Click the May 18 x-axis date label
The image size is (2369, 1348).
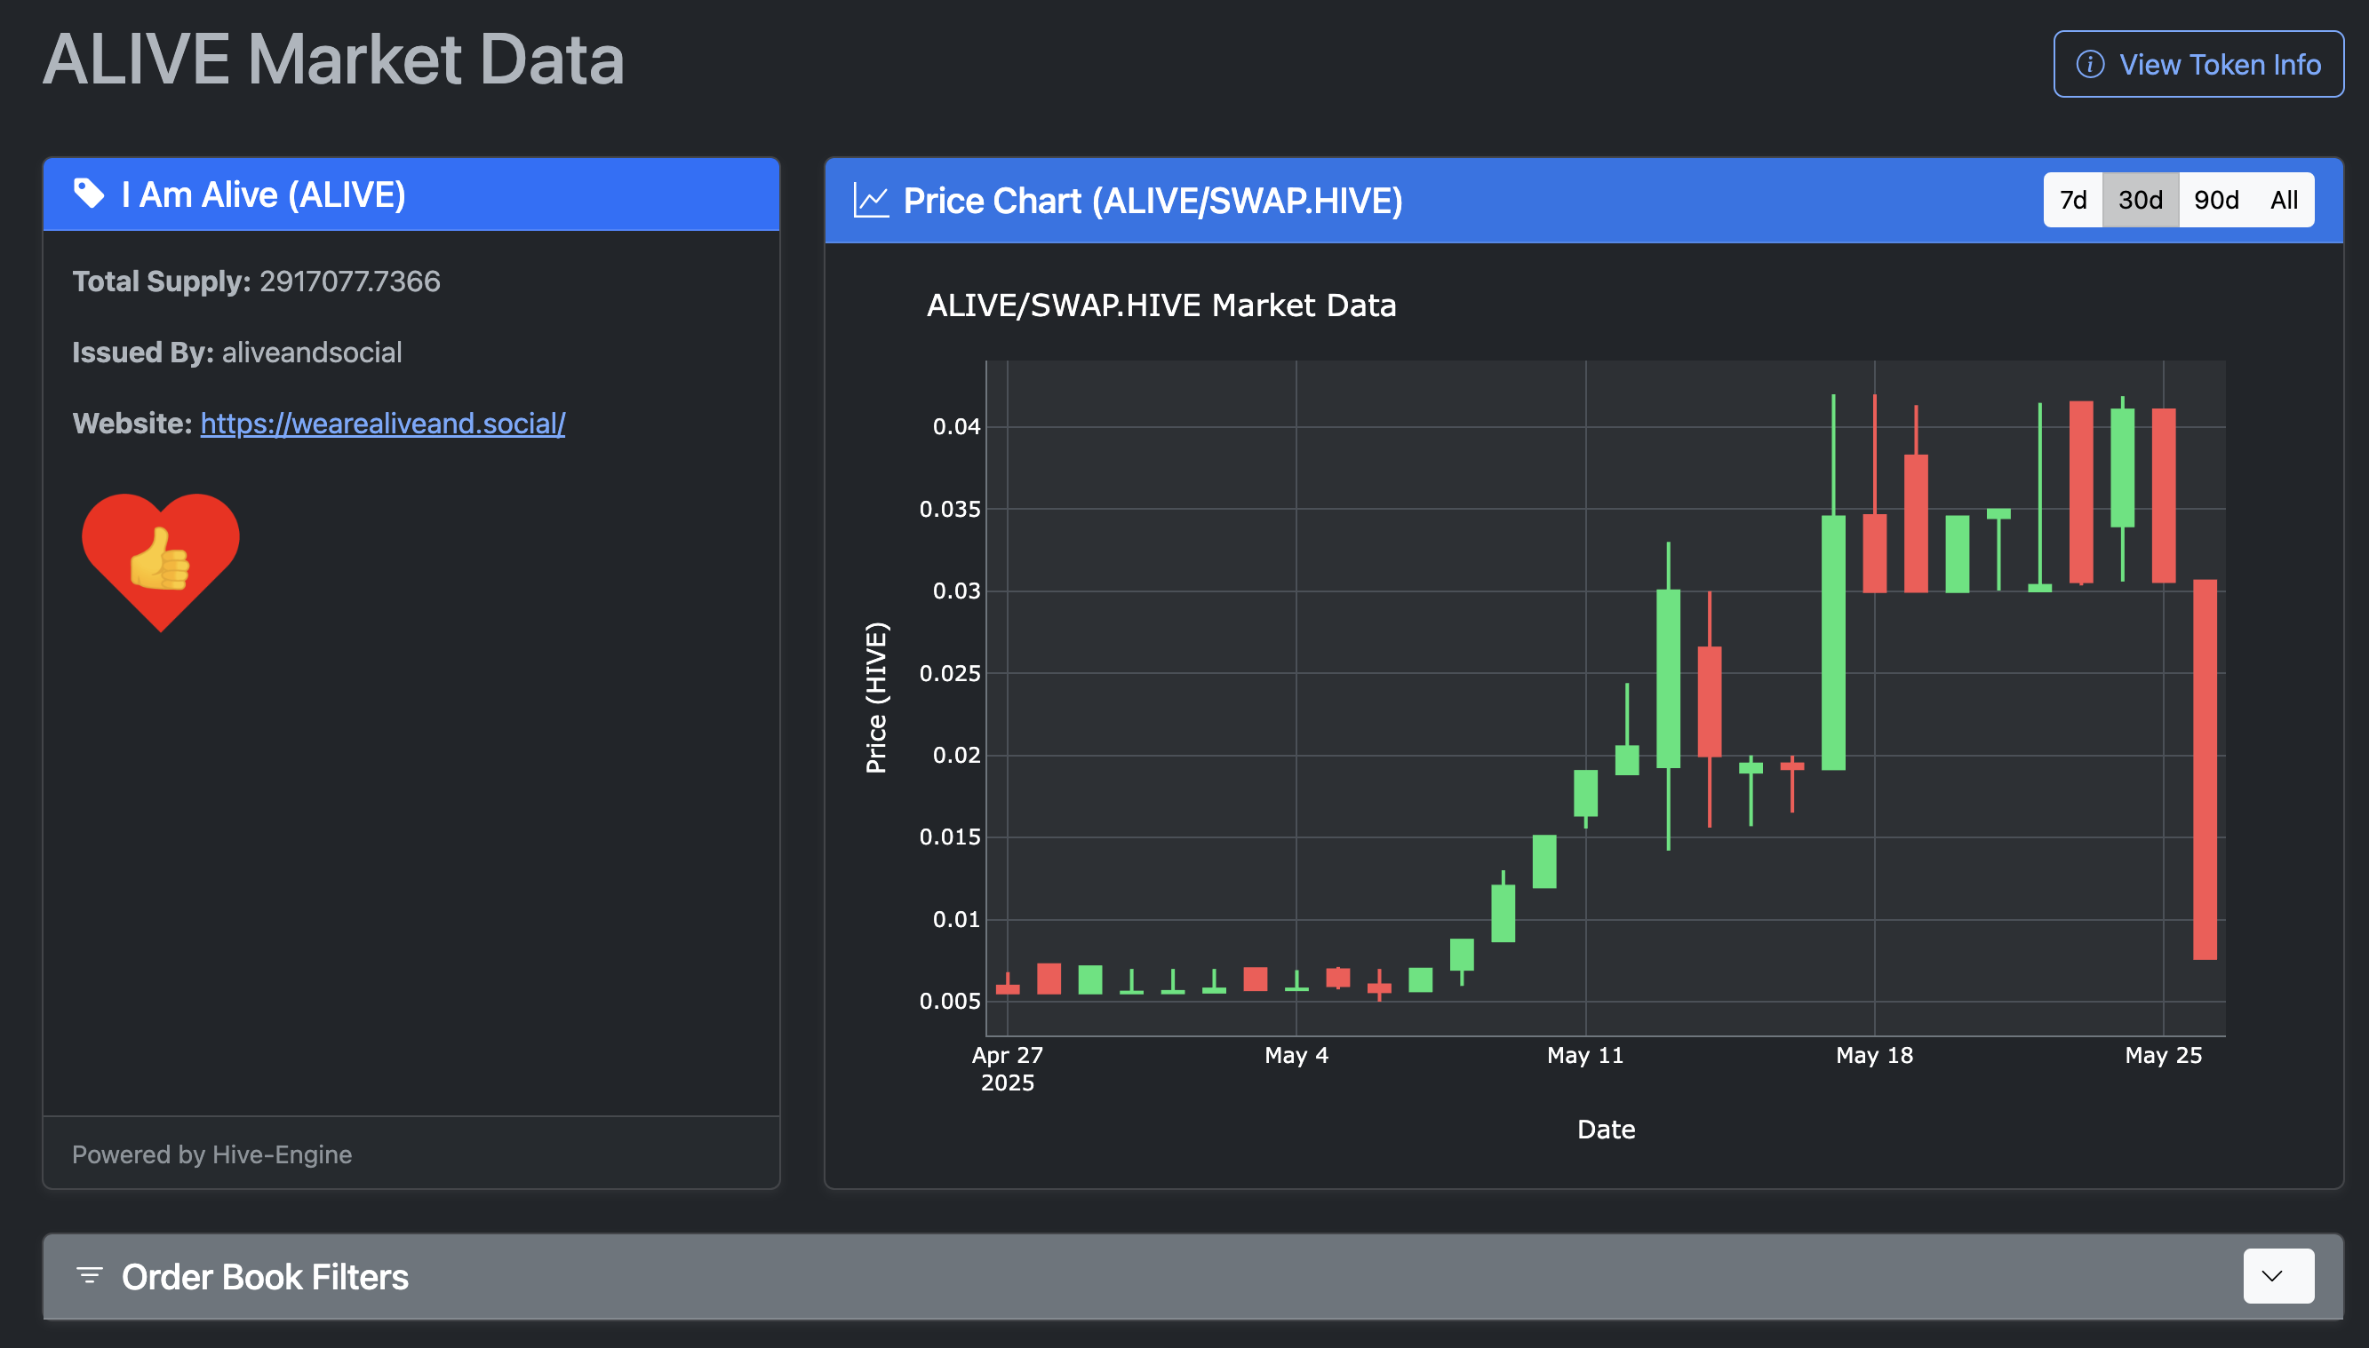pos(1874,1056)
